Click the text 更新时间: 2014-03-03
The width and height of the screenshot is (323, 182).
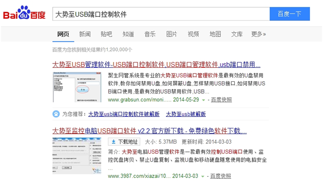click(x=206, y=142)
